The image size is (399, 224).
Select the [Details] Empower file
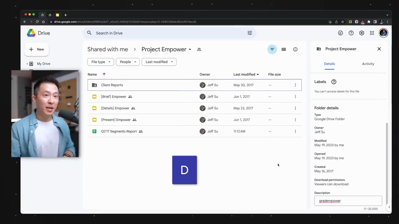[195, 108]
